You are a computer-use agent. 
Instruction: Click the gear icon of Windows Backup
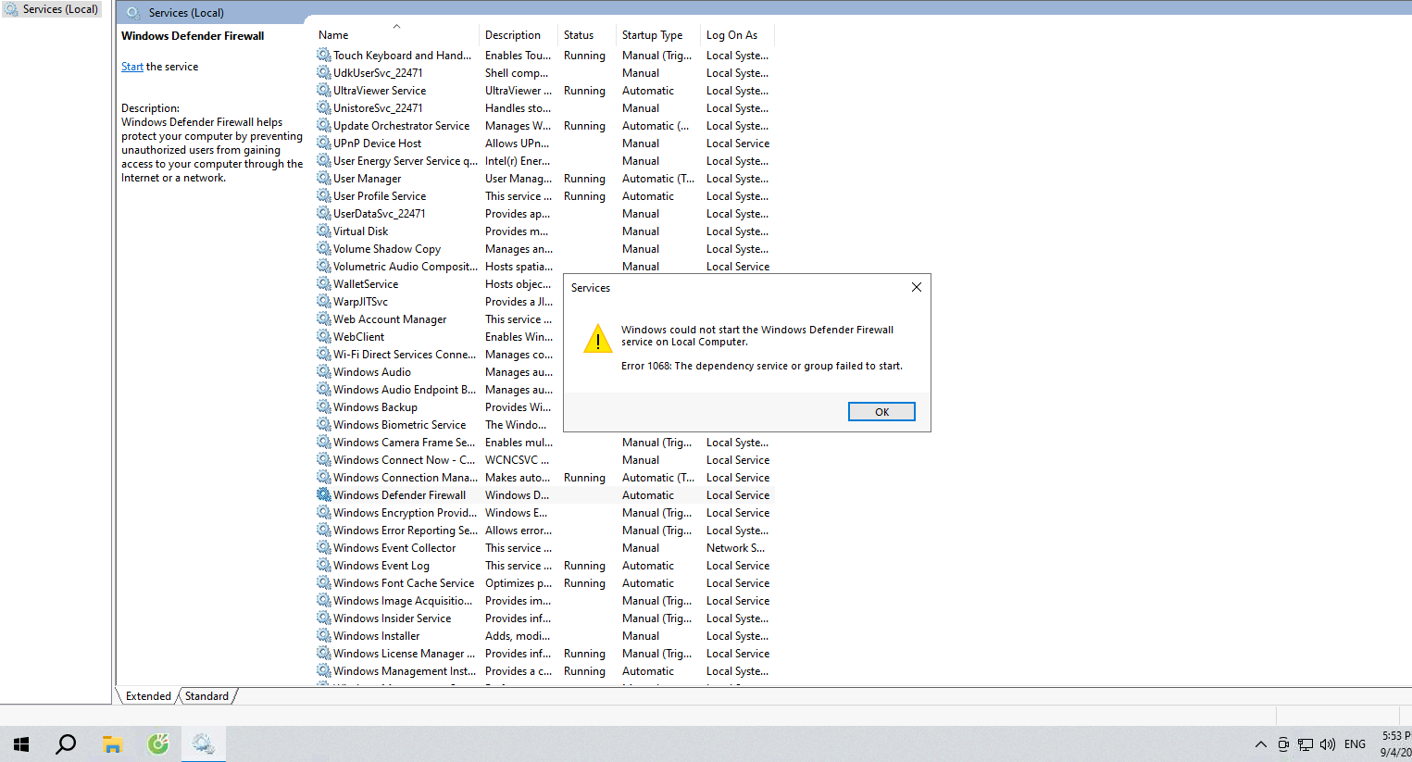click(324, 407)
